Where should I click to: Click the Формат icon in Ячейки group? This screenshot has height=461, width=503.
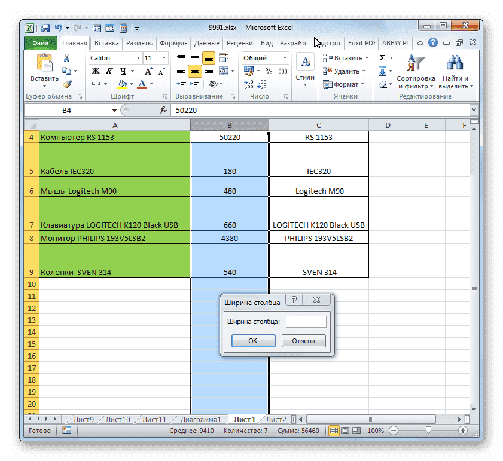coord(328,84)
